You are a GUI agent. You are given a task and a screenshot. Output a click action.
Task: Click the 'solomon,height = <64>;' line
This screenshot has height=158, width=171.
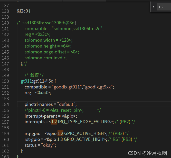[48, 46]
